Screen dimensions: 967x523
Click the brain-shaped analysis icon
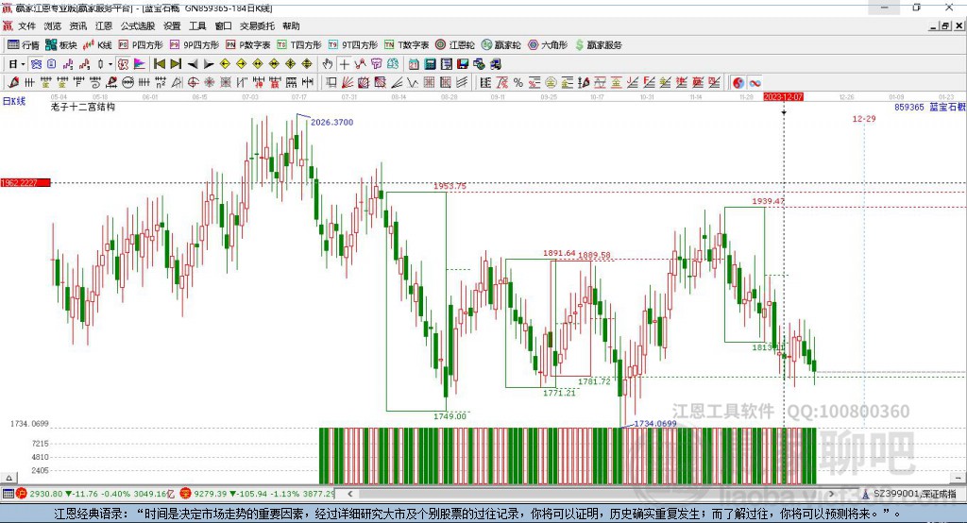(x=393, y=64)
